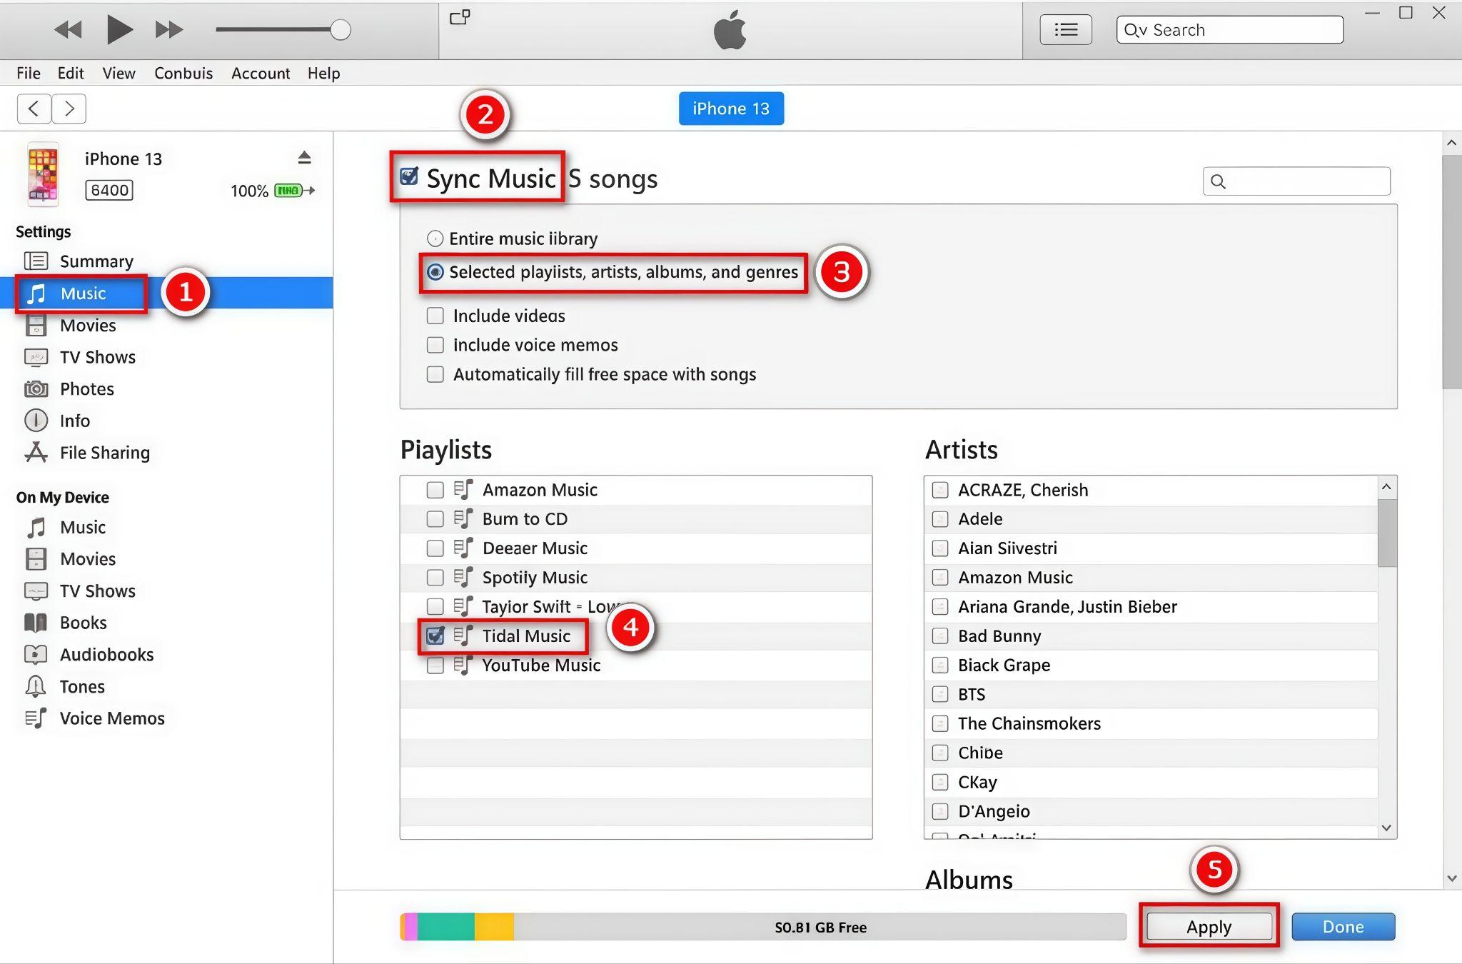Viewport: 1462px width, 964px height.
Task: Open the Conbuis menu
Action: point(183,73)
